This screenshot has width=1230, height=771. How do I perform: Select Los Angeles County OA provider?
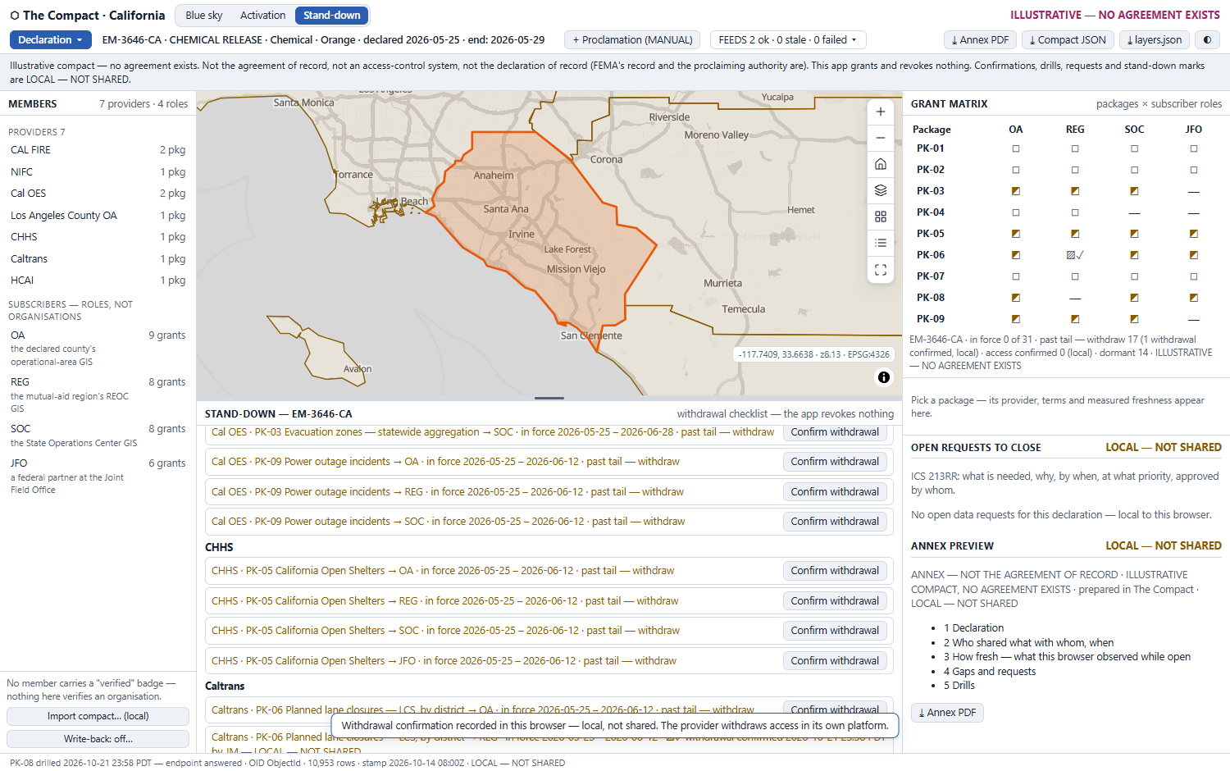[x=98, y=216]
